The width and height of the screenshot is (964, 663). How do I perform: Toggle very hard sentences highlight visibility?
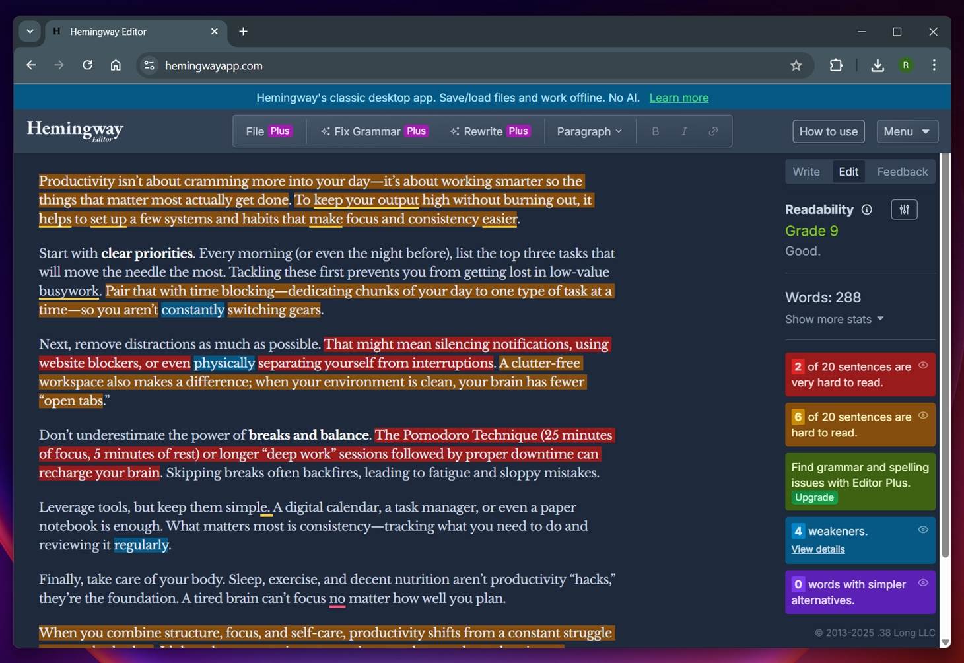click(x=923, y=365)
